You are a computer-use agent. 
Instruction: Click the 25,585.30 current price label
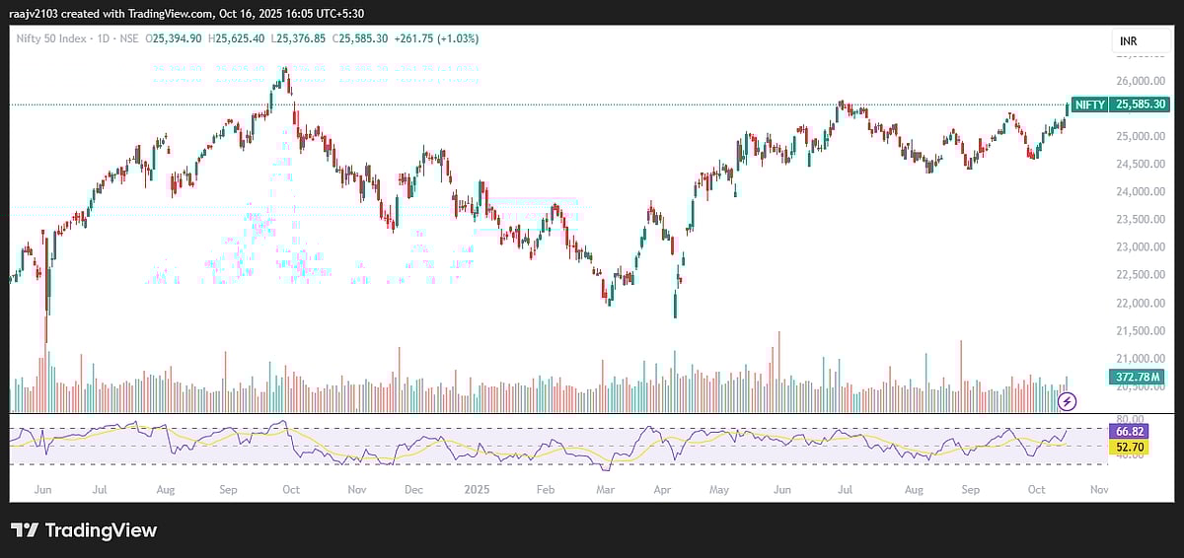[1139, 105]
